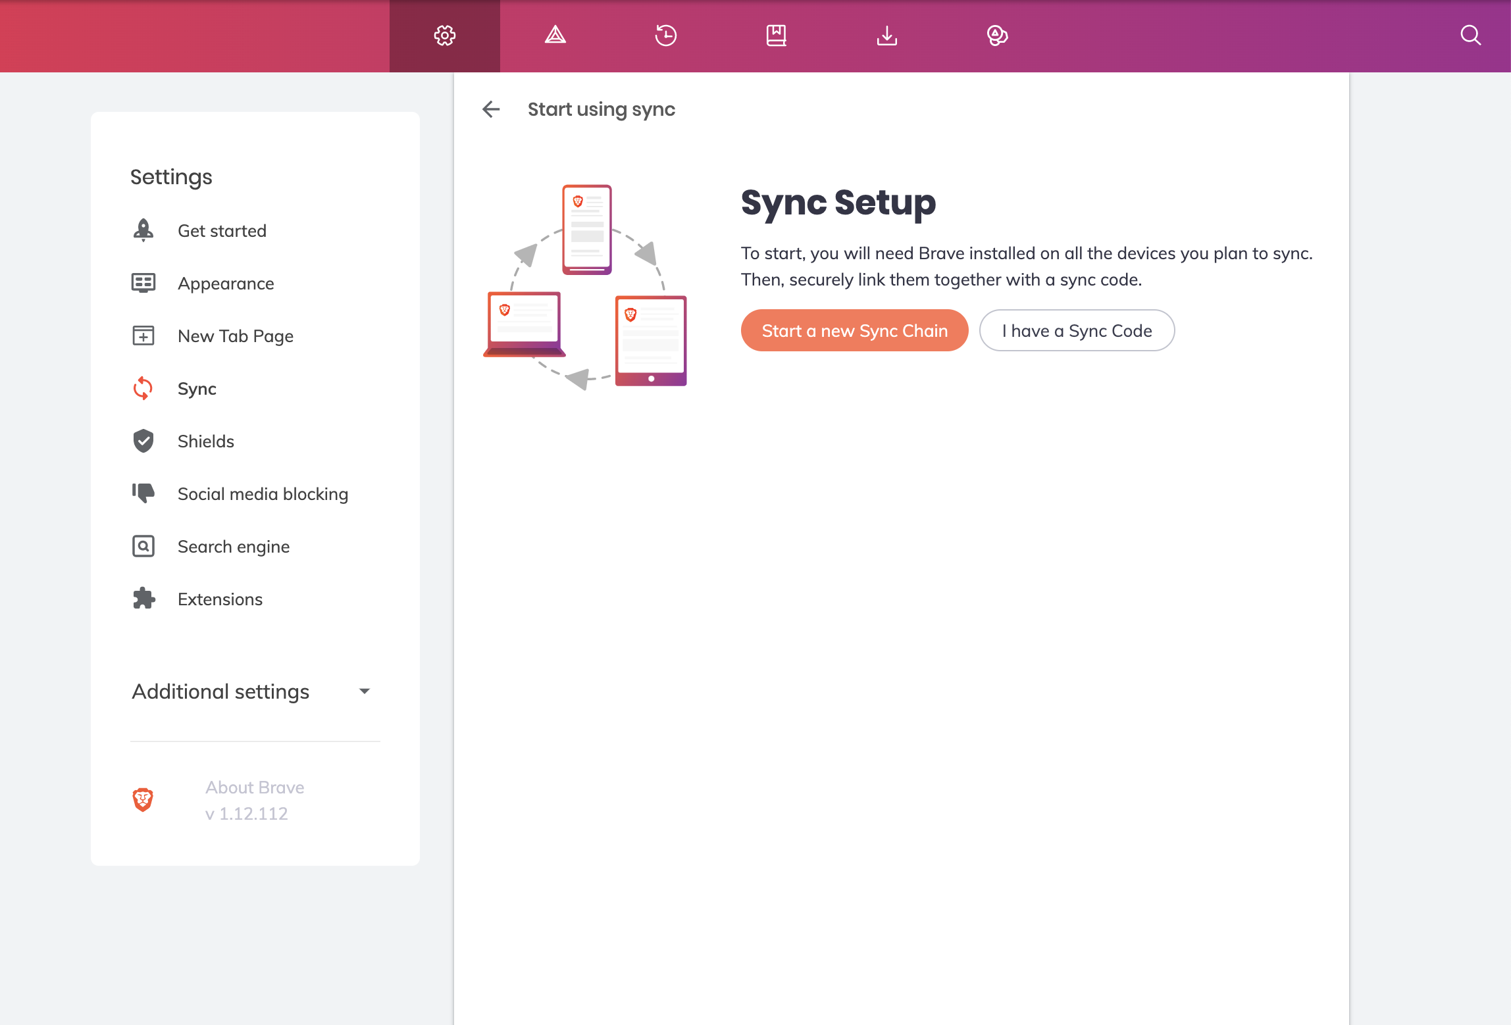This screenshot has height=1025, width=1511.
Task: Go to New Tab Page settings
Action: (235, 336)
